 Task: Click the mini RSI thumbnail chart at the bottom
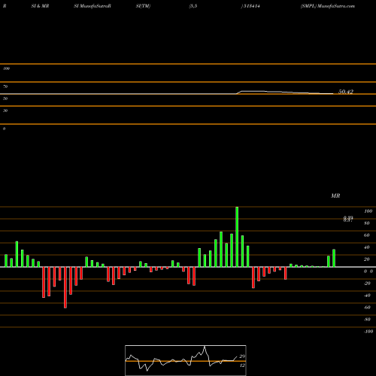click(186, 360)
